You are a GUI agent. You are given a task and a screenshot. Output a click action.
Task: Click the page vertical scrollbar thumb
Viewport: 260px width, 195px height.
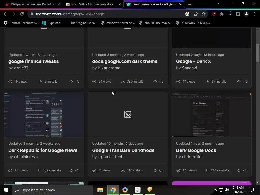[258, 53]
